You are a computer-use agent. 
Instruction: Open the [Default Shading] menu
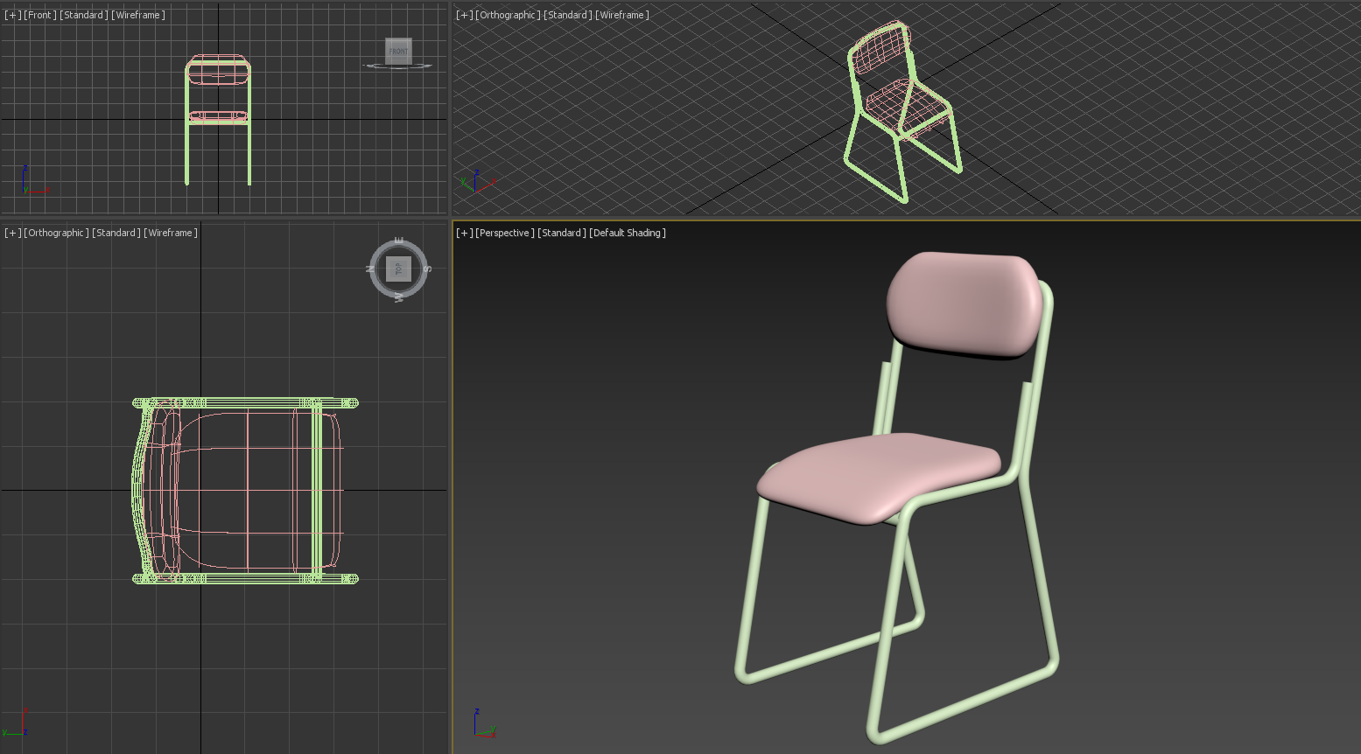click(x=628, y=233)
